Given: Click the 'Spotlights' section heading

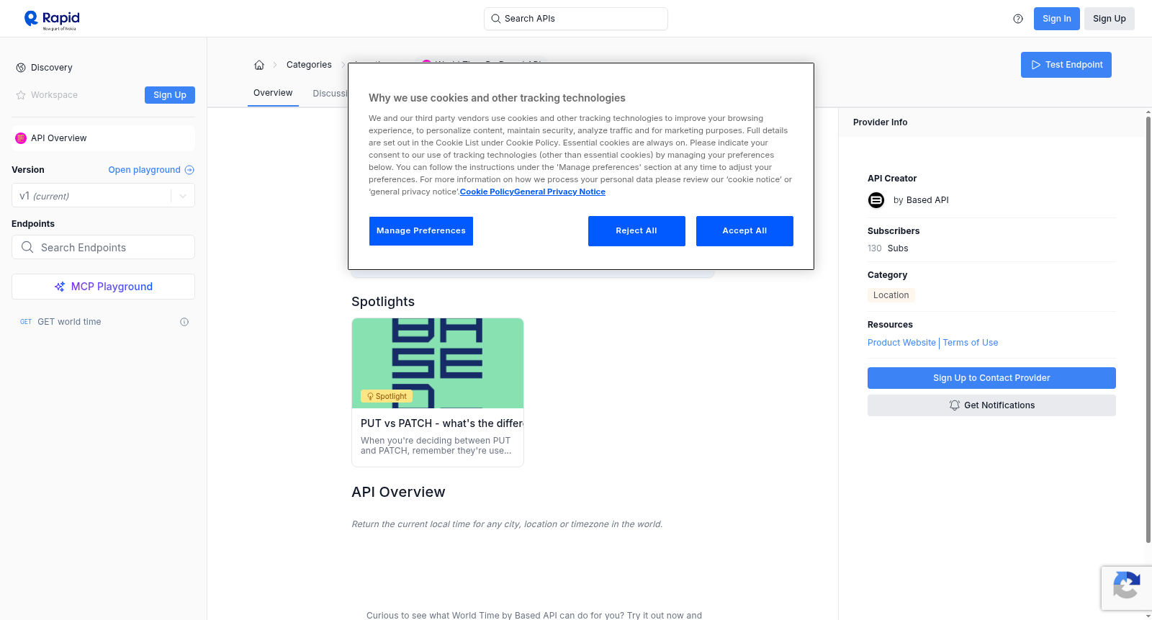Looking at the screenshot, I should point(383,302).
